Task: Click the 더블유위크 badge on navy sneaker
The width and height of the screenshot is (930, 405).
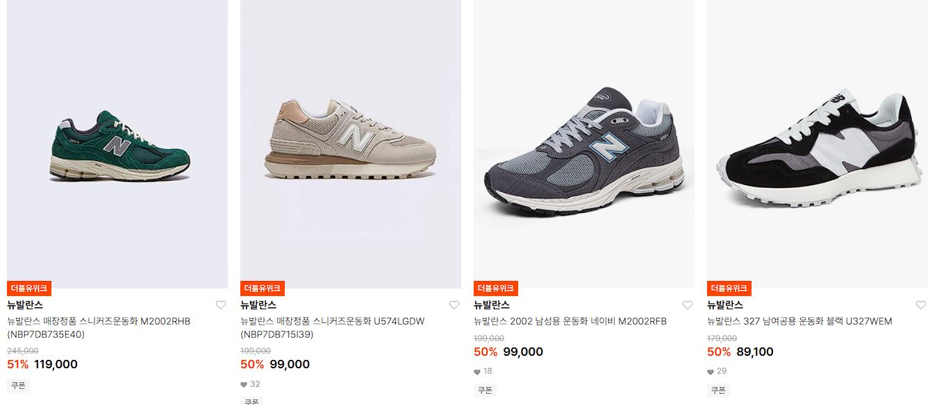Action: [496, 288]
